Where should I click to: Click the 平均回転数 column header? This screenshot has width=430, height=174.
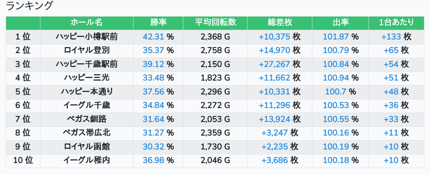pyautogui.click(x=215, y=23)
